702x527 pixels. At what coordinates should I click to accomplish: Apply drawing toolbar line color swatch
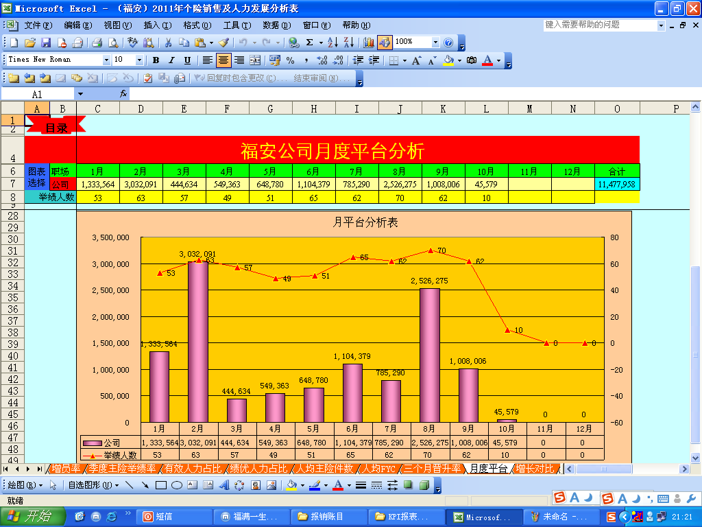[314, 485]
